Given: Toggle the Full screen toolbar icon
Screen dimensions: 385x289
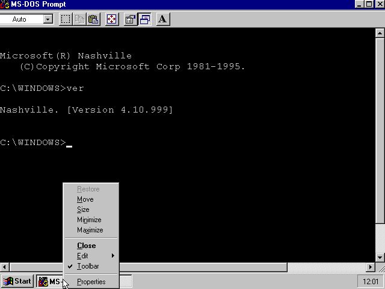Looking at the screenshot, I should coord(112,19).
